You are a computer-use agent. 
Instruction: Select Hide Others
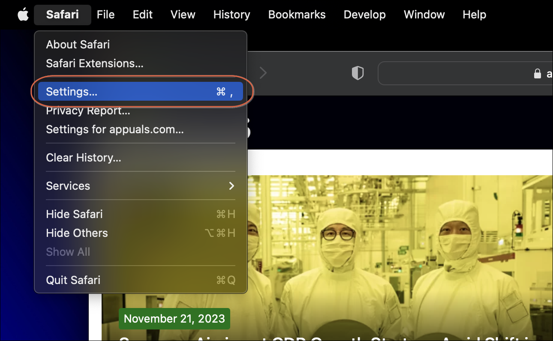click(77, 233)
